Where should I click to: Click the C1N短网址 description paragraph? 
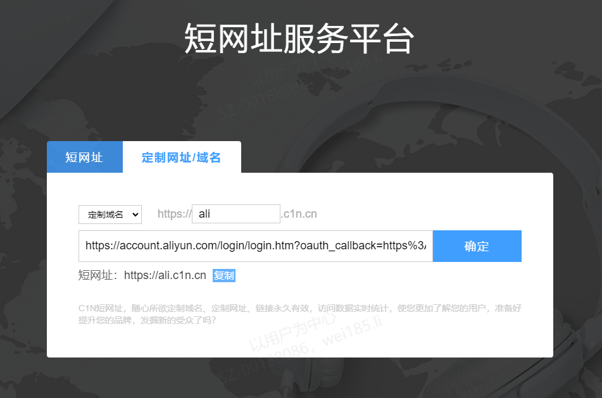tap(300, 314)
